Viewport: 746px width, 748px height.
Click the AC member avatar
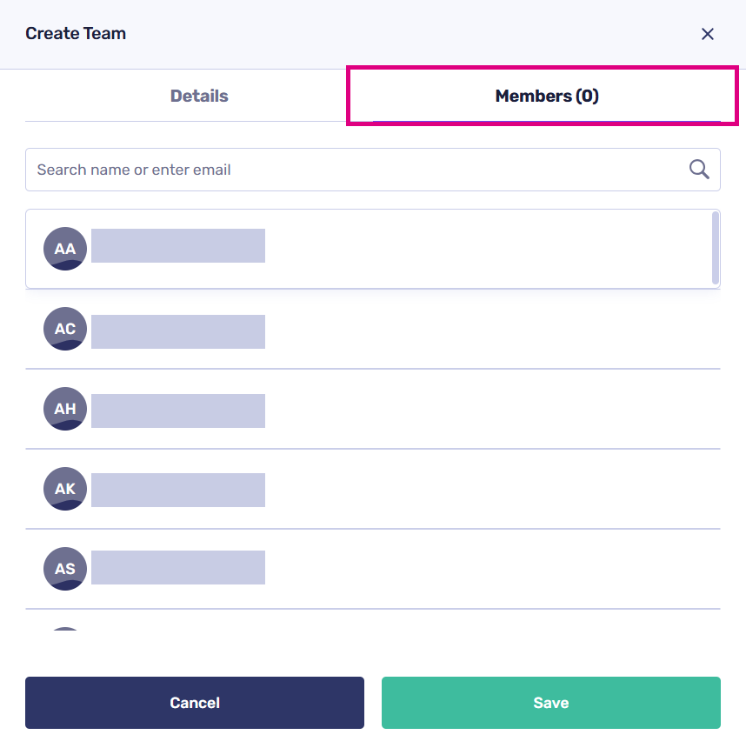(65, 329)
